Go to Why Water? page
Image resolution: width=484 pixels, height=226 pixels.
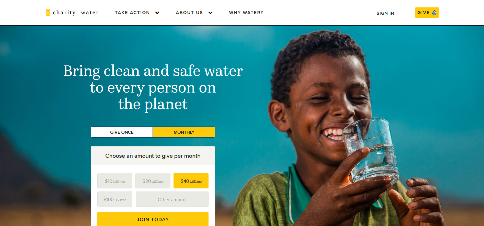[246, 13]
